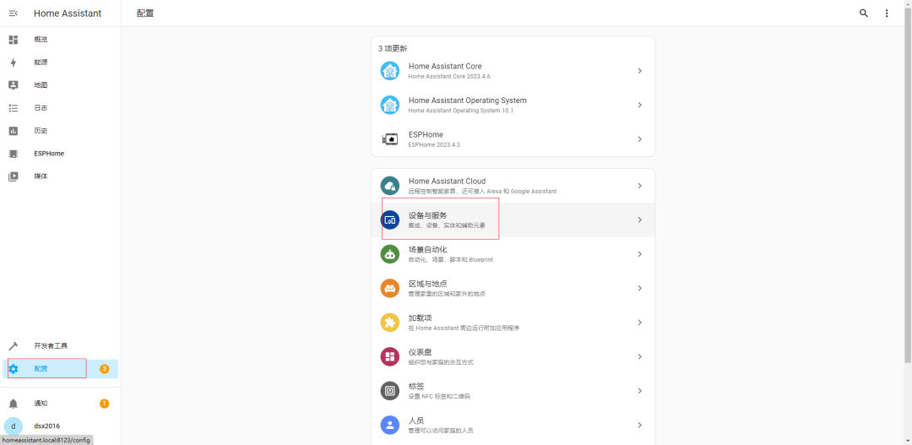Click the 区域与地点 title text
This screenshot has height=445, width=912.
(427, 284)
